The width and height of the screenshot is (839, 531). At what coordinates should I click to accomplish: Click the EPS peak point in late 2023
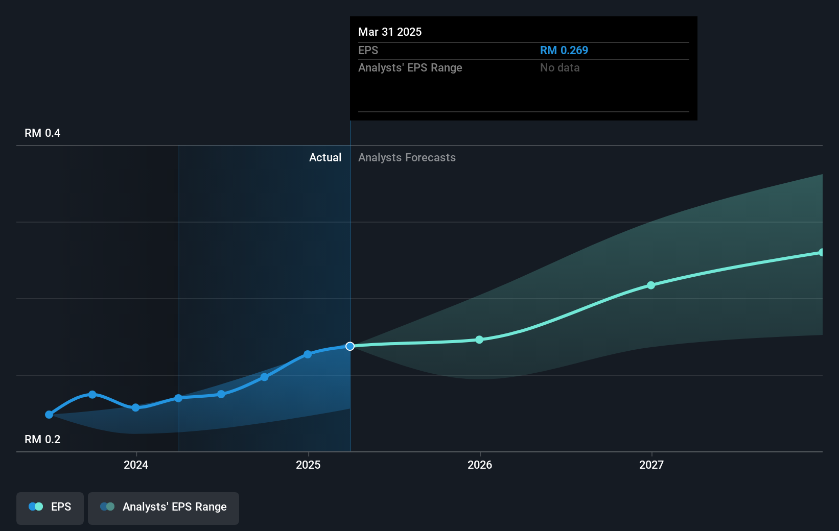point(92,394)
